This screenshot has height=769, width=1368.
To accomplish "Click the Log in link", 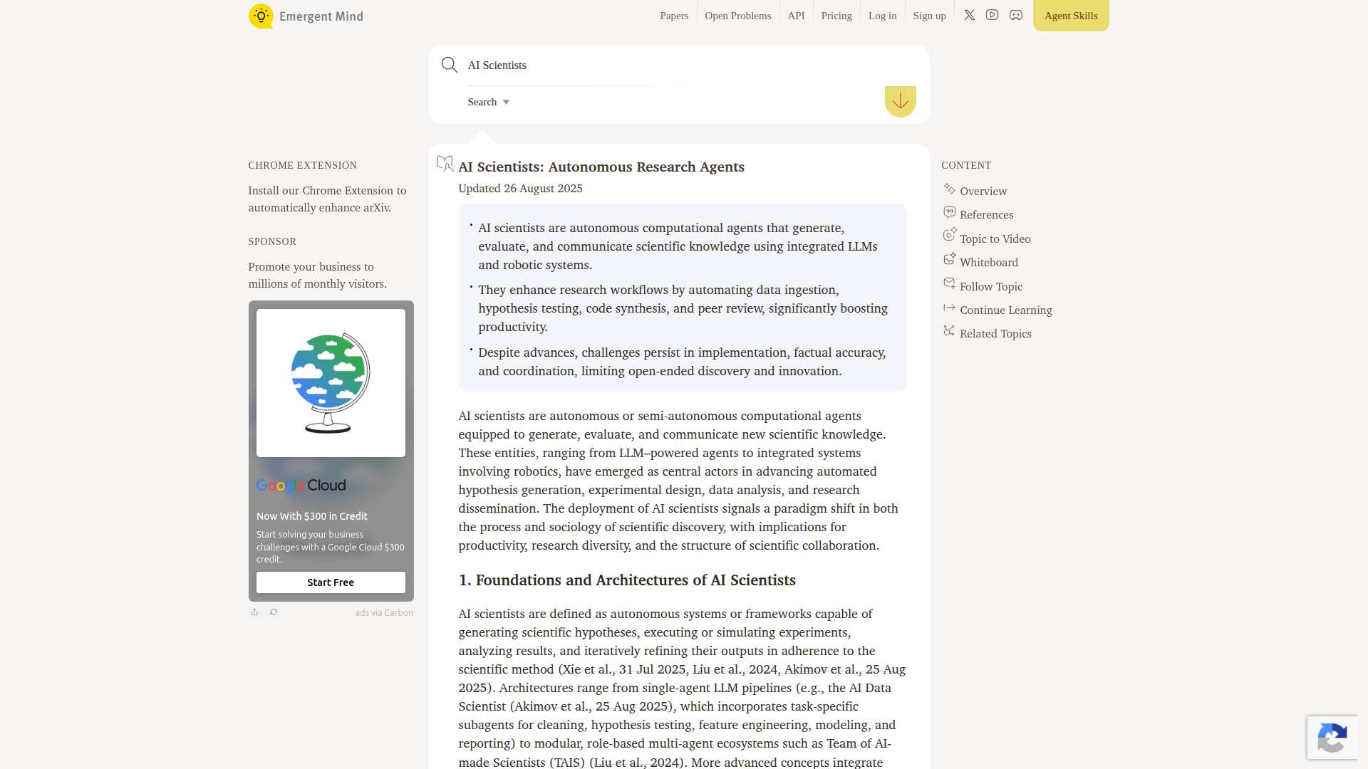I will [882, 16].
